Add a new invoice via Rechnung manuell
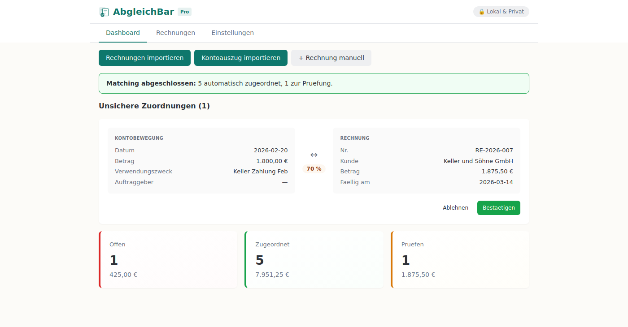628x327 pixels. coord(331,58)
